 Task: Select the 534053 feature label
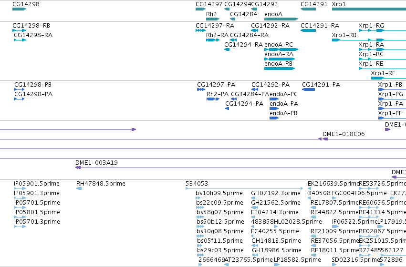tap(197, 184)
